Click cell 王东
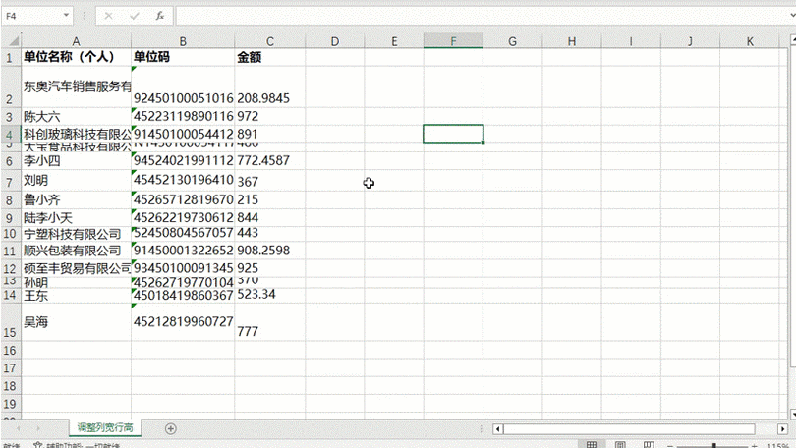Screen dimensions: 796x448 click(x=76, y=295)
